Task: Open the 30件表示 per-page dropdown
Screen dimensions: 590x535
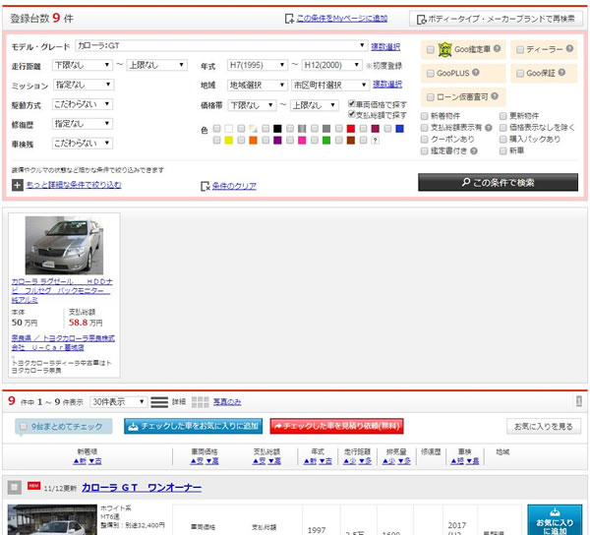Action: tap(119, 402)
